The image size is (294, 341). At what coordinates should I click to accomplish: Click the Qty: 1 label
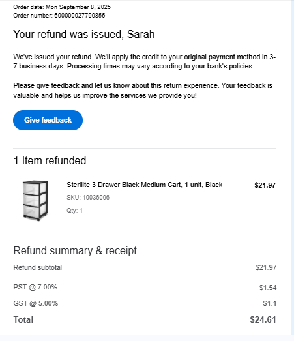74,211
